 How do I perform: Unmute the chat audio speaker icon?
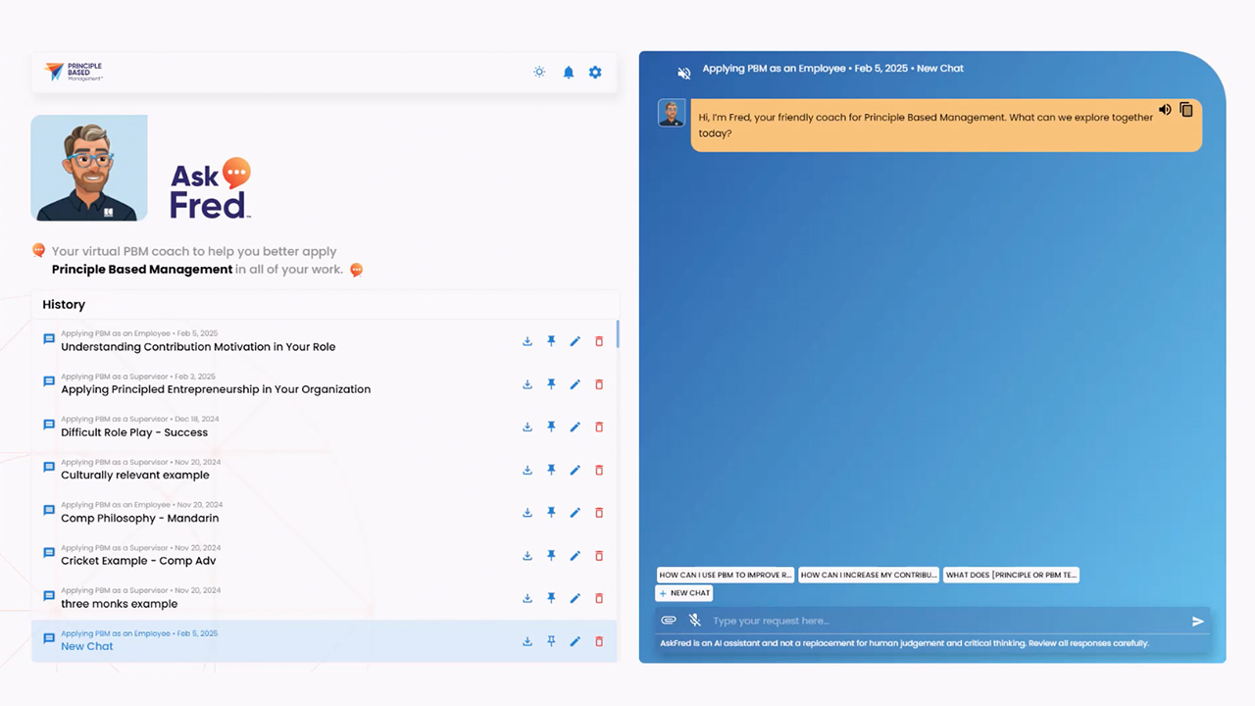tap(684, 73)
